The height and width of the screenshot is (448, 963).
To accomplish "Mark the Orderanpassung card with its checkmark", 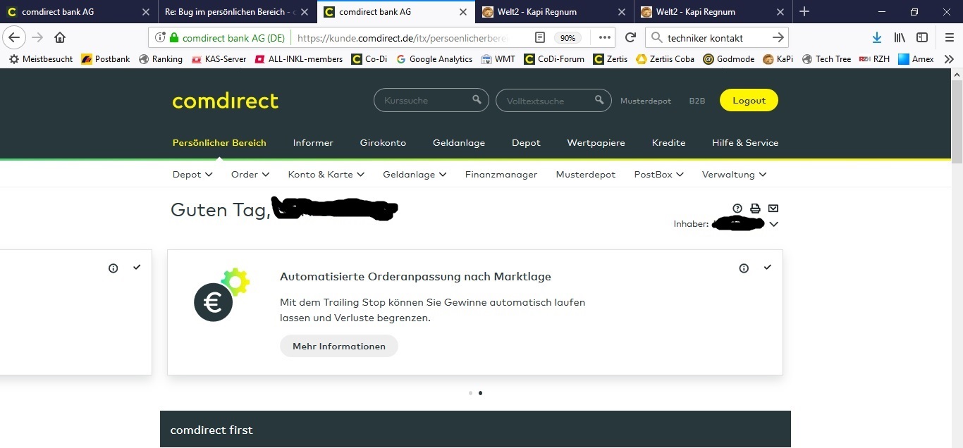I will 768,268.
